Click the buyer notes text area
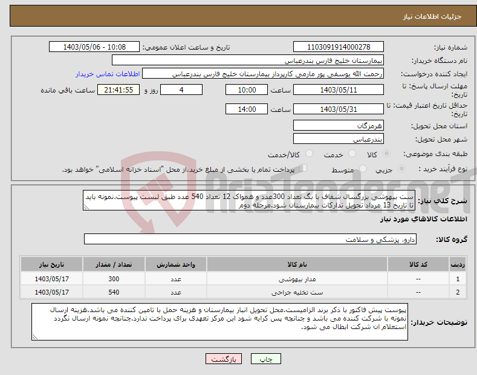The height and width of the screenshot is (375, 477). (x=219, y=322)
